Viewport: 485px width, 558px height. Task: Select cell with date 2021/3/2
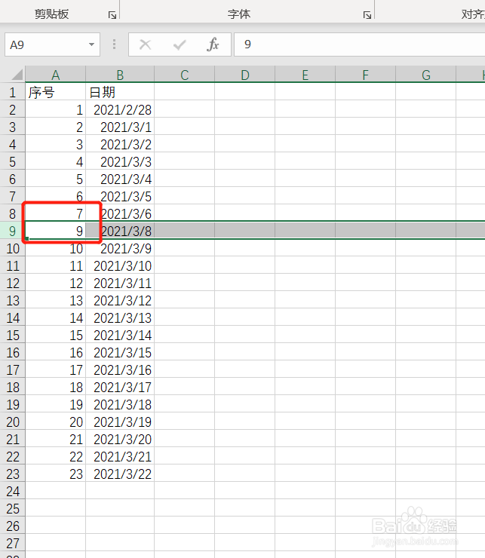click(x=120, y=145)
